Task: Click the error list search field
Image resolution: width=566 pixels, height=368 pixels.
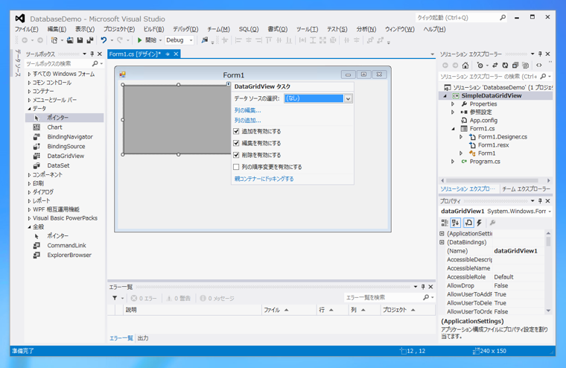Action: (x=384, y=297)
